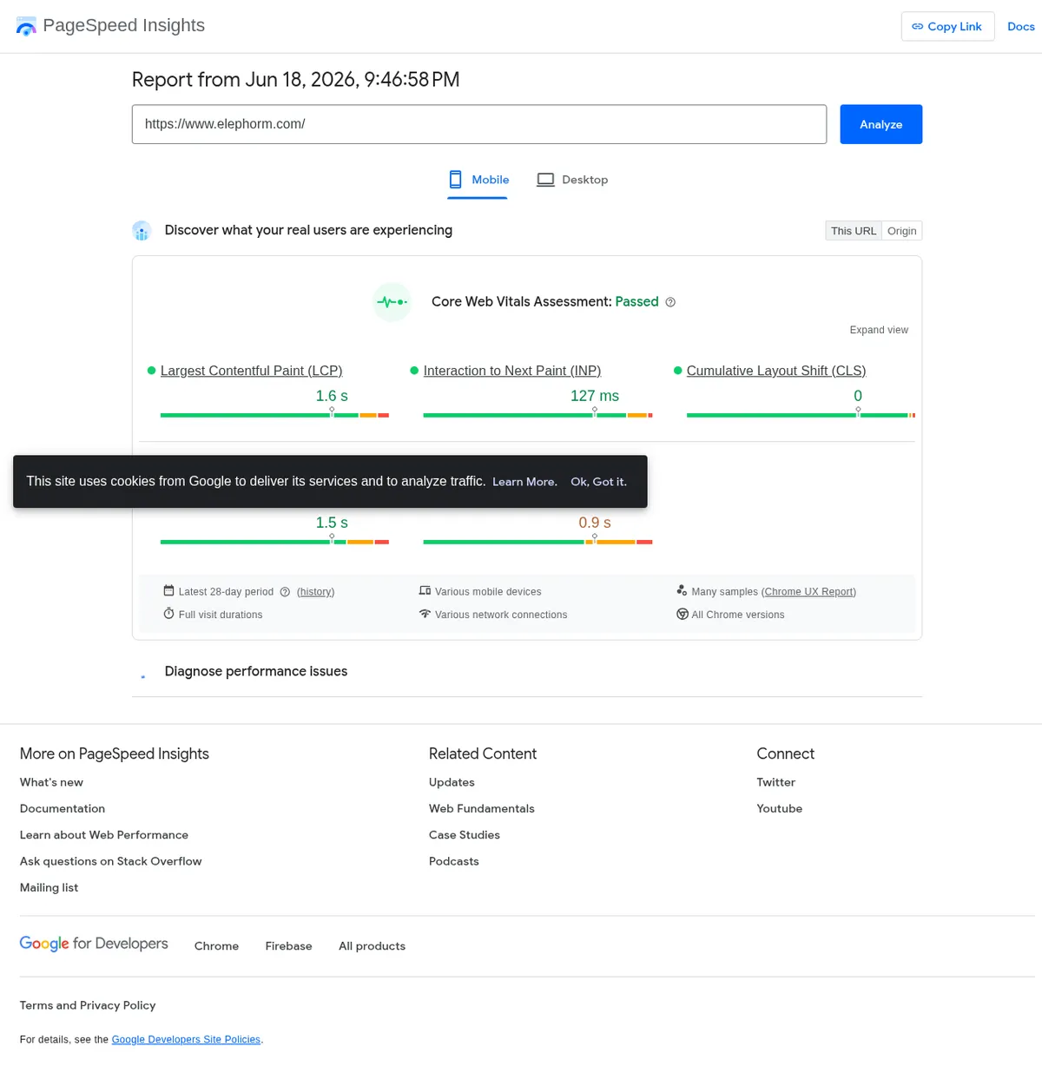Open Youtube link
1042x1066 pixels.
click(780, 808)
